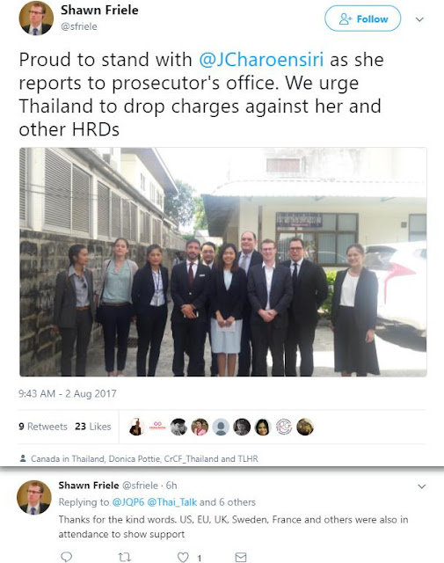Expand the tweet options chevron at top
The image size is (444, 563).
coord(419,19)
